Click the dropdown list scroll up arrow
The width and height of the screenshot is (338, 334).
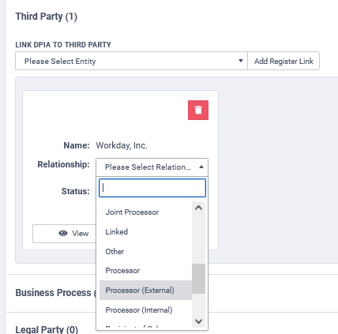coord(198,208)
